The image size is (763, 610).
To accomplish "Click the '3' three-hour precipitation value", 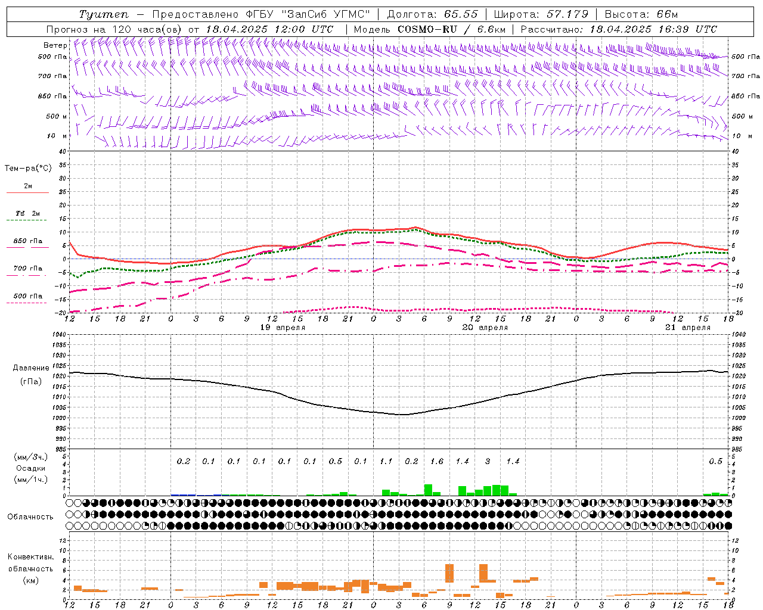I will point(488,461).
